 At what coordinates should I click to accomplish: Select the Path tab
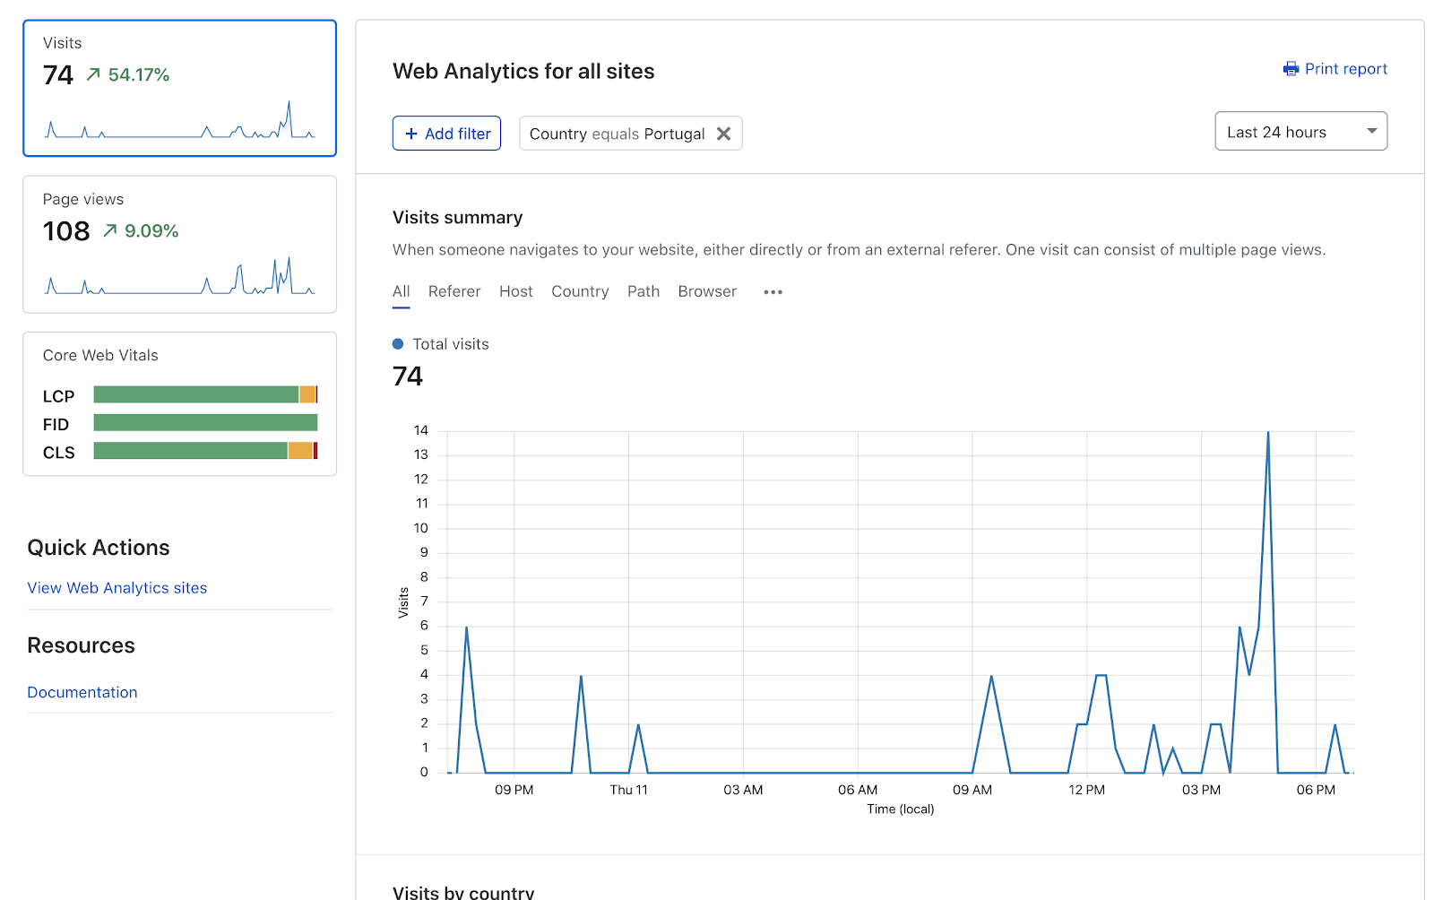tap(643, 291)
